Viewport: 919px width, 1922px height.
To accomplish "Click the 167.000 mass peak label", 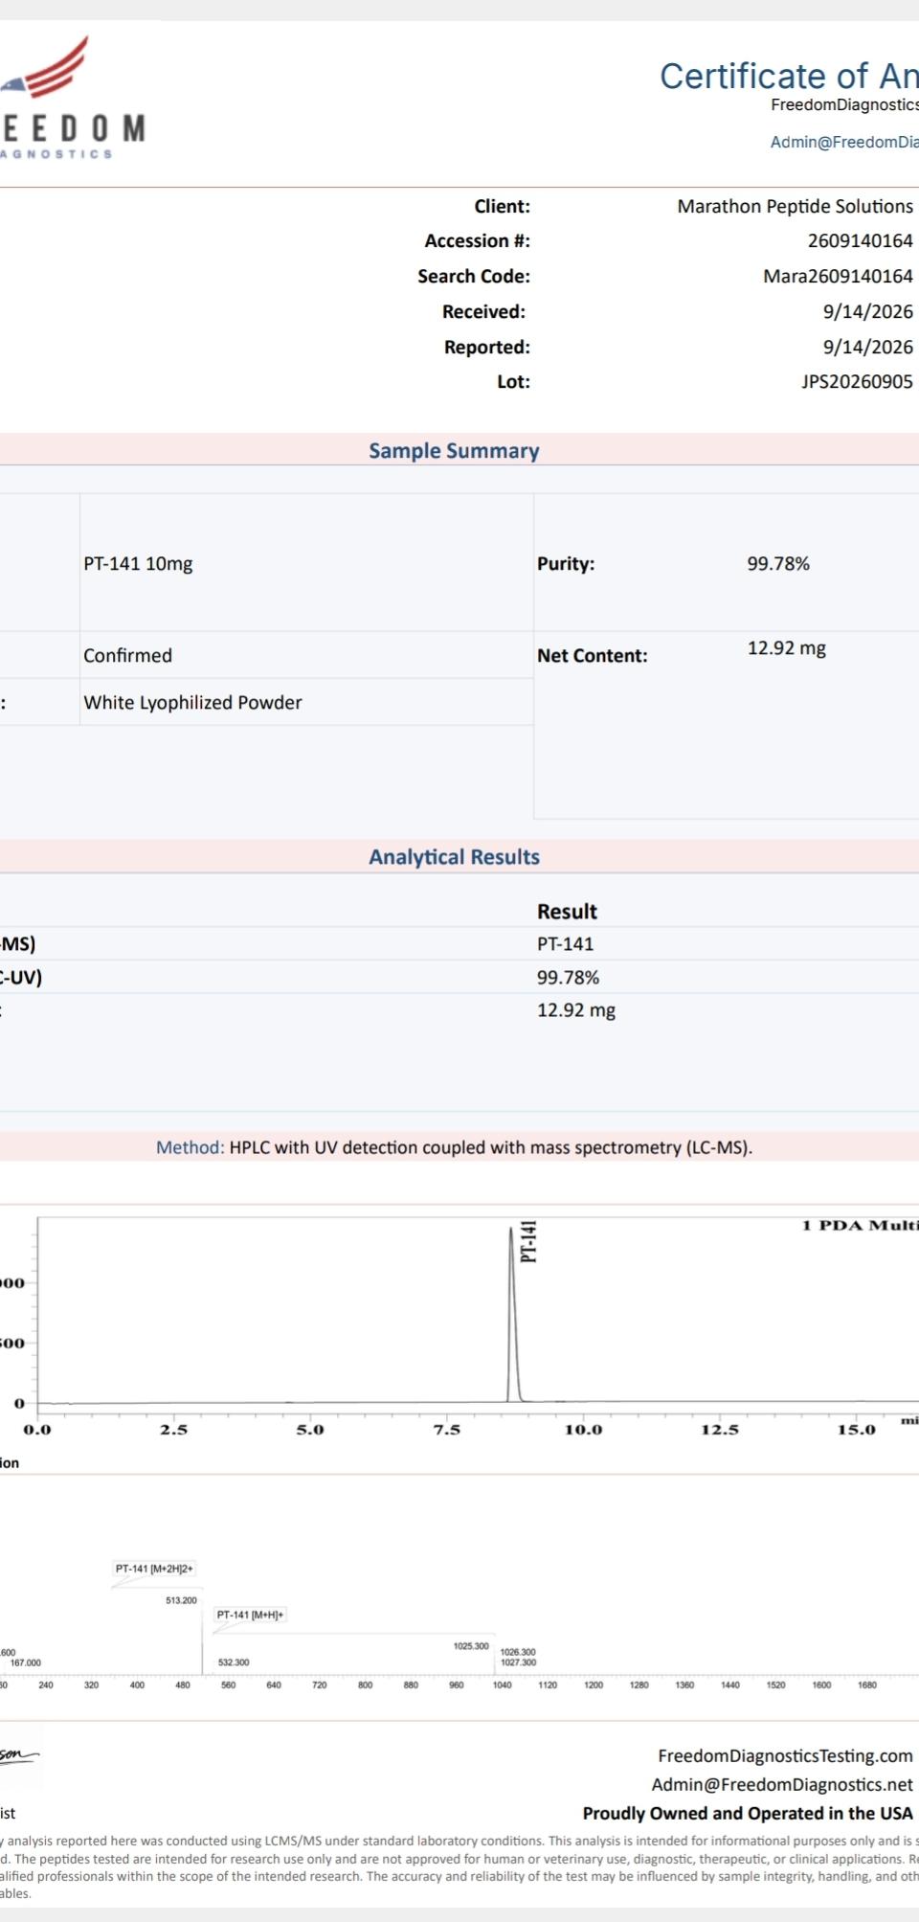I will point(26,1663).
